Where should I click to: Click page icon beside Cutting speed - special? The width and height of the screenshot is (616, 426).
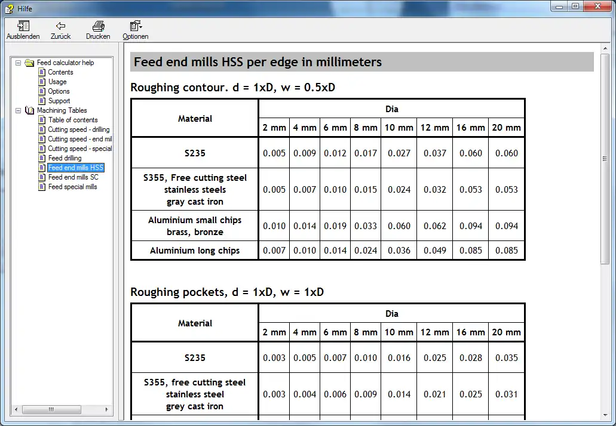[42, 149]
